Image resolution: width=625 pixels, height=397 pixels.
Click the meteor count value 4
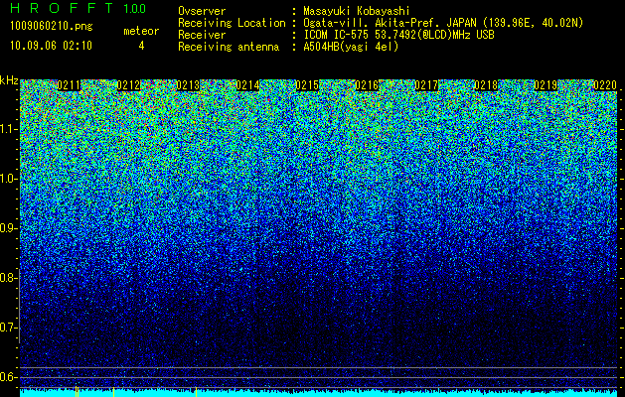point(141,46)
